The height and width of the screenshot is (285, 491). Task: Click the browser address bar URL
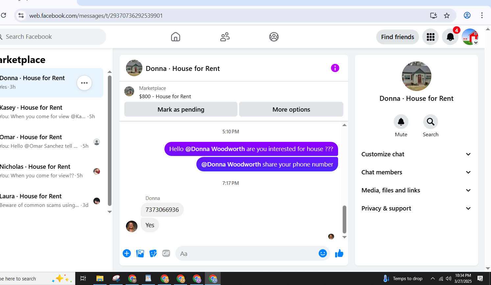click(x=96, y=16)
